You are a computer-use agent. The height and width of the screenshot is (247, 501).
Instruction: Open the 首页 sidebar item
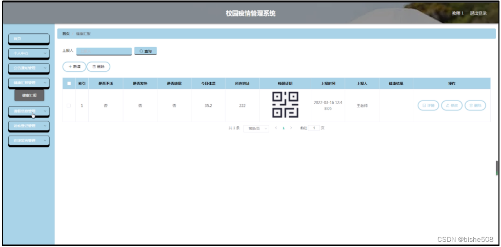(x=29, y=39)
